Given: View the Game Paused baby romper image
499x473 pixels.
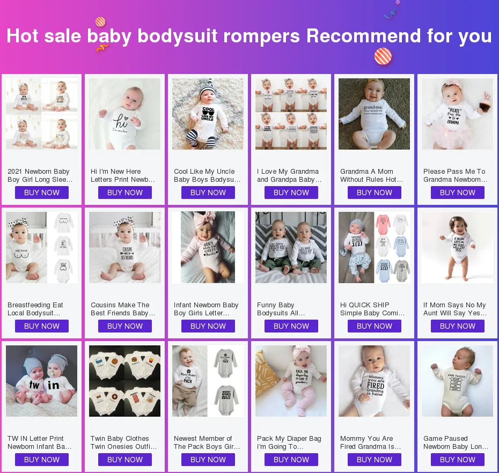Looking at the screenshot, I should coord(457,381).
